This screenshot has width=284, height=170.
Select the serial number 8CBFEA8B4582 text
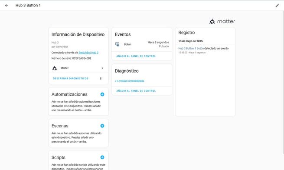82,58
